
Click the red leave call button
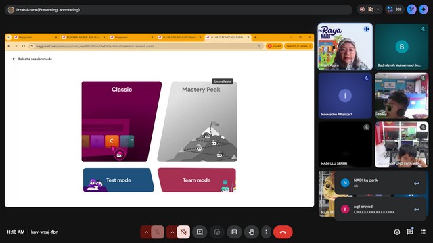point(283,232)
